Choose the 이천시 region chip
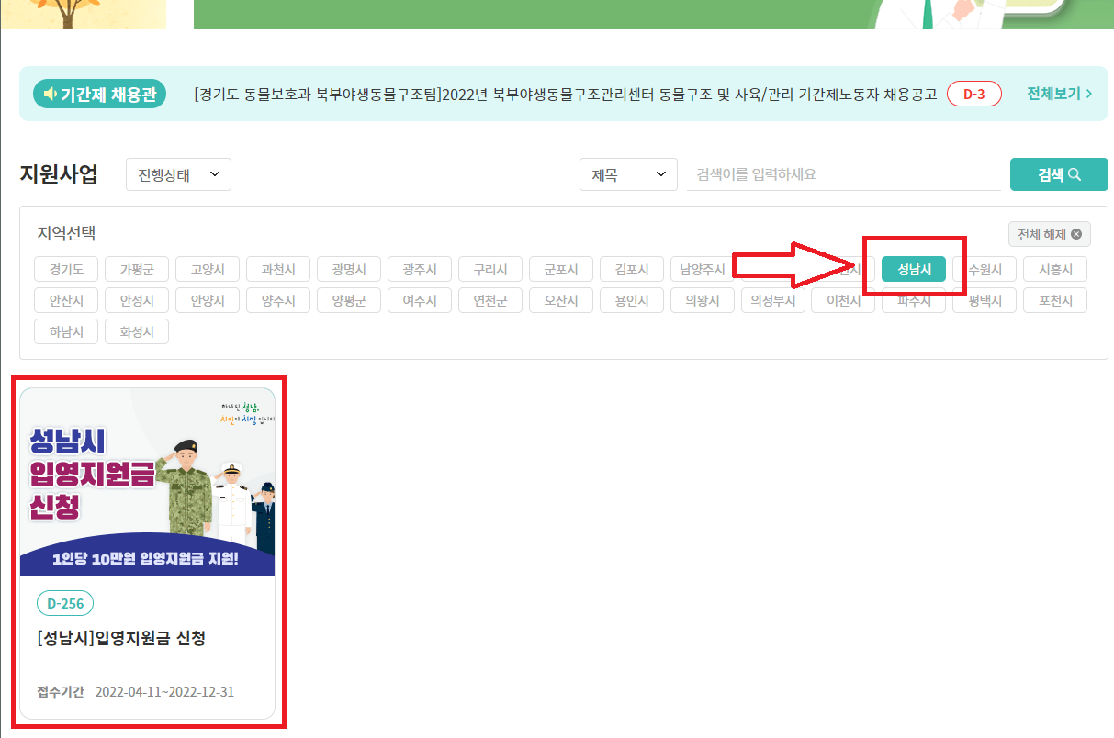Screen dimensions: 1114x738 pyautogui.click(x=843, y=300)
